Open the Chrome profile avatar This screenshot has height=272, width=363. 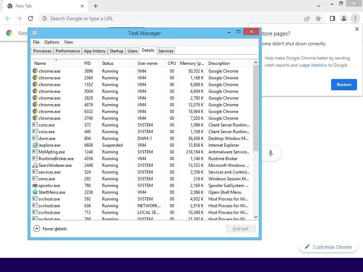click(344, 18)
